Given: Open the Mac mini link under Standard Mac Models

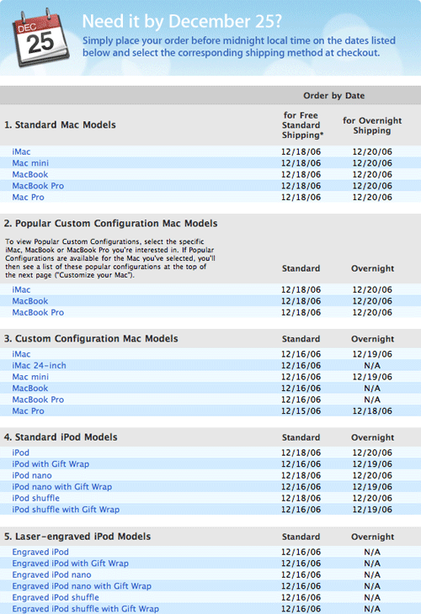Looking at the screenshot, I should coord(30,163).
